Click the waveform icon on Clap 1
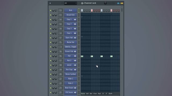 click(75, 19)
